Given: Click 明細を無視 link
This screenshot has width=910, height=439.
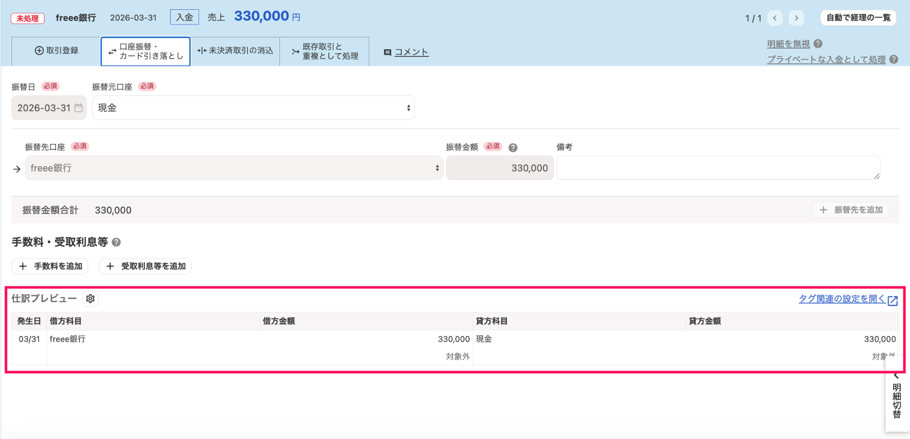Looking at the screenshot, I should (788, 44).
